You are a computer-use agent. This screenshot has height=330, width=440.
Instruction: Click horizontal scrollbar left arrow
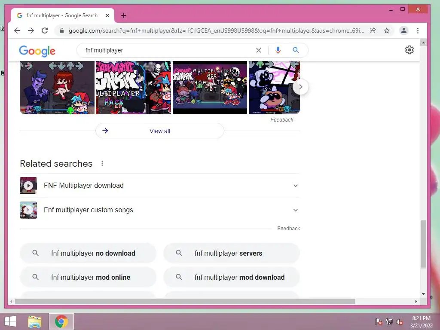11,301
